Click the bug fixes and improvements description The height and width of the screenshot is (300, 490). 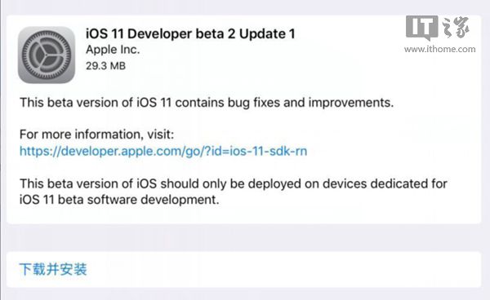[207, 103]
